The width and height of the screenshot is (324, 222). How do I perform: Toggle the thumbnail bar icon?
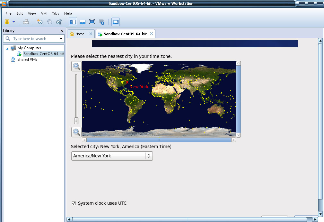(83, 22)
